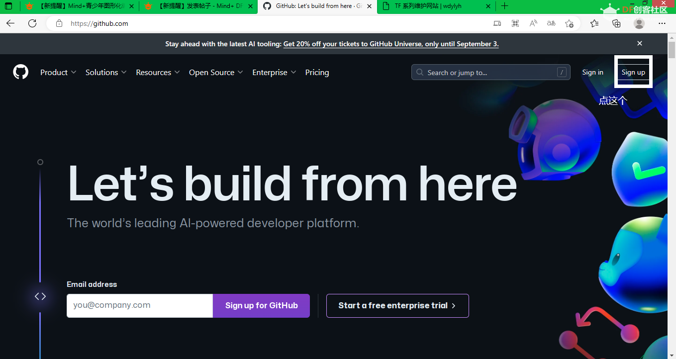Add this page to favorites star icon
This screenshot has width=676, height=359.
[x=569, y=23]
